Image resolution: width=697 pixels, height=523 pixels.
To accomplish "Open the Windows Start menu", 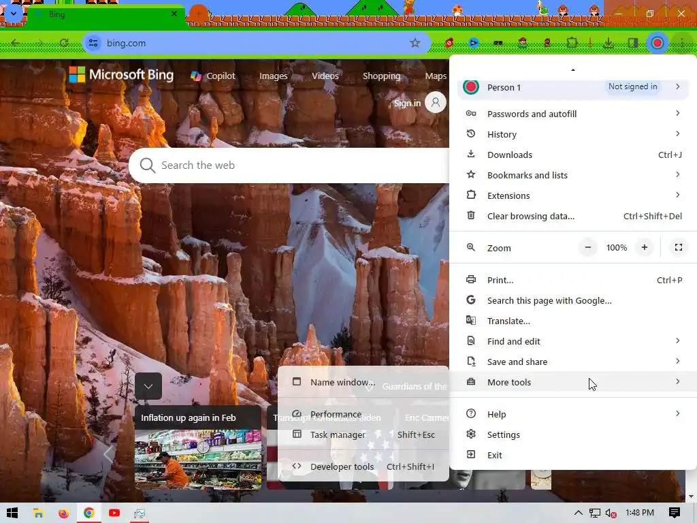I will click(12, 513).
